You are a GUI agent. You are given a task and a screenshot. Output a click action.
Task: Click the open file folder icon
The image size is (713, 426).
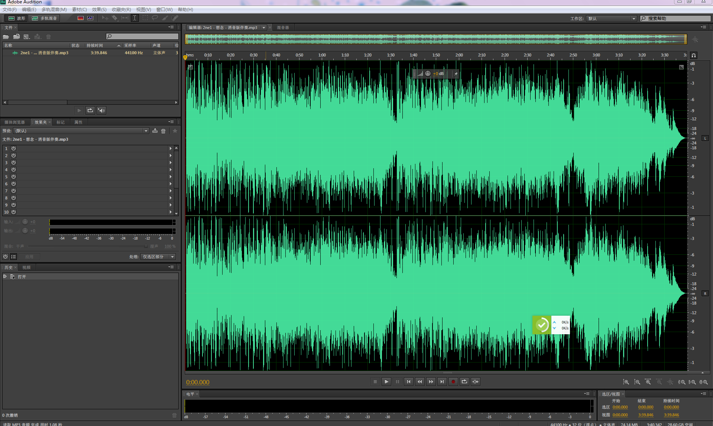6,37
